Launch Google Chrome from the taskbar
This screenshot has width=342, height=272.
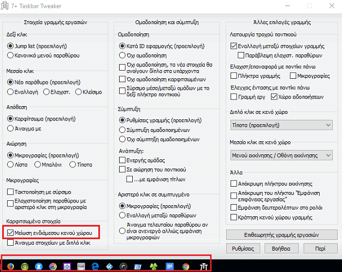(186, 267)
